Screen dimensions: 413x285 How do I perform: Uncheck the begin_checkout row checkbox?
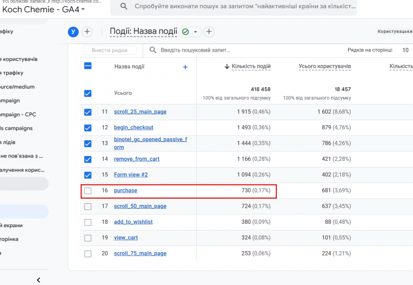[88, 127]
